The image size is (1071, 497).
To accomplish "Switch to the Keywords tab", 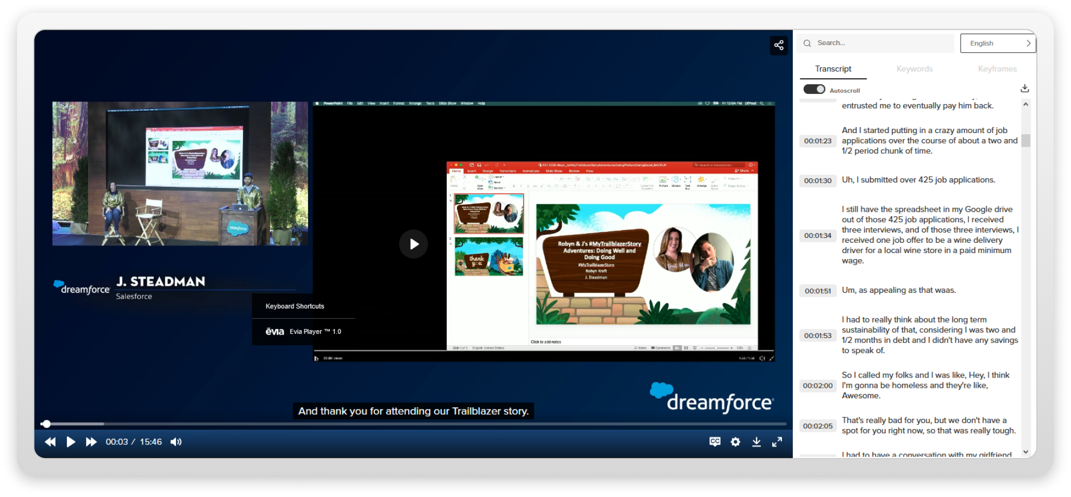I will point(914,69).
